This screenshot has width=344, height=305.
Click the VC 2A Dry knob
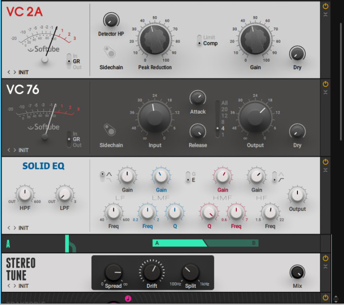297,54
